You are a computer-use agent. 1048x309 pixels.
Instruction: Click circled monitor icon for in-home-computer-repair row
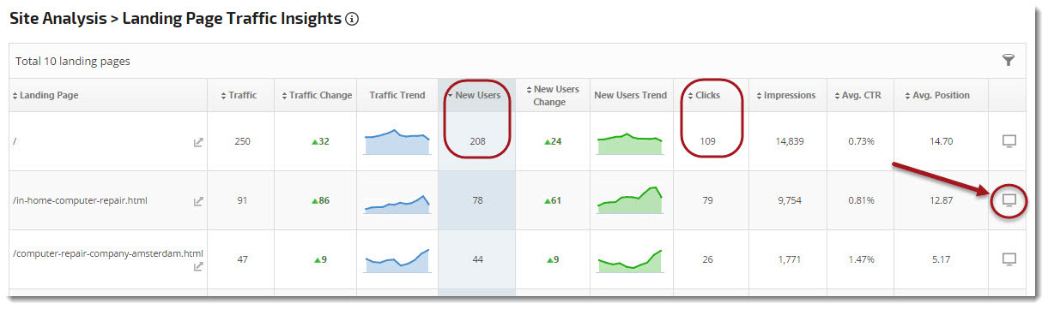point(1010,200)
